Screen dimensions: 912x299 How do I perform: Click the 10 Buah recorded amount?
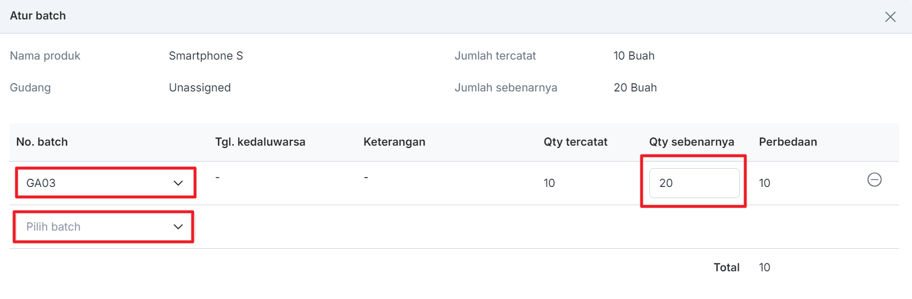[x=634, y=56]
